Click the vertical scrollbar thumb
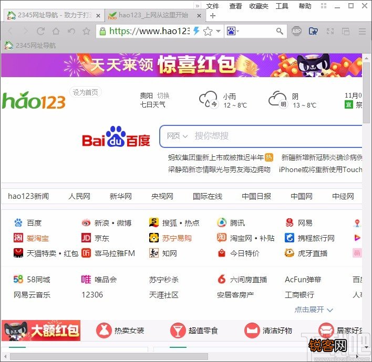The image size is (372, 362). tap(367, 93)
